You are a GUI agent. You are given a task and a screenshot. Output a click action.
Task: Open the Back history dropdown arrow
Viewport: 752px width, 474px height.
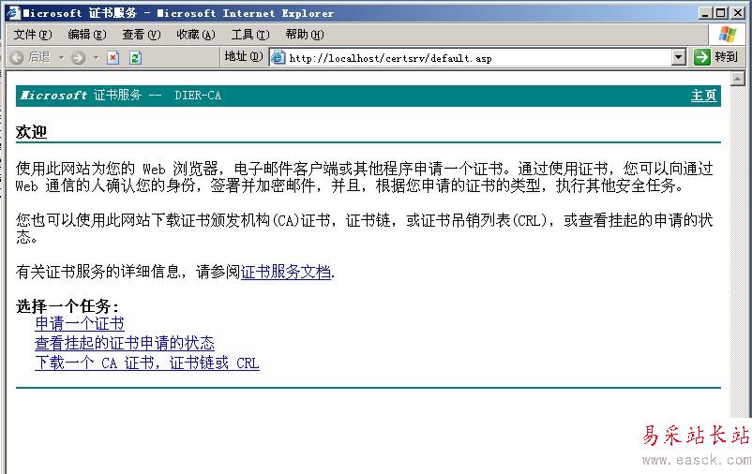click(x=61, y=58)
